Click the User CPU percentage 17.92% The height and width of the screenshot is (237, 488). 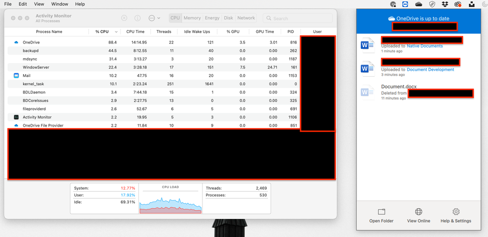coord(128,195)
